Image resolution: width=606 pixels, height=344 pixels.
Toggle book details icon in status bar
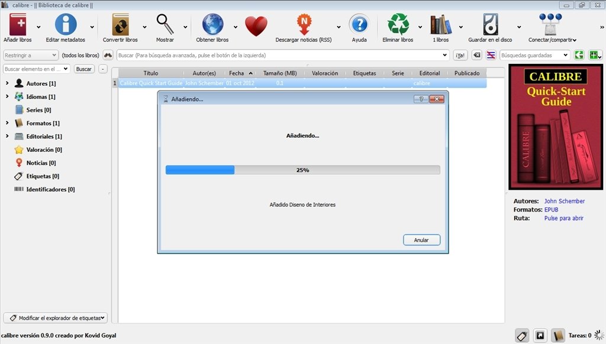(x=557, y=336)
